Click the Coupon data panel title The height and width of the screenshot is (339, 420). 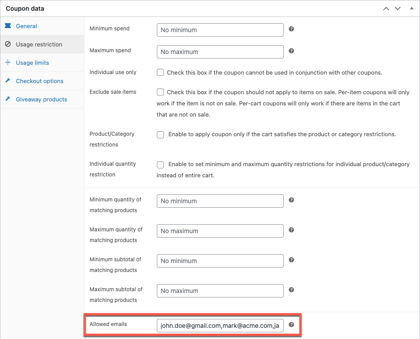[25, 8]
